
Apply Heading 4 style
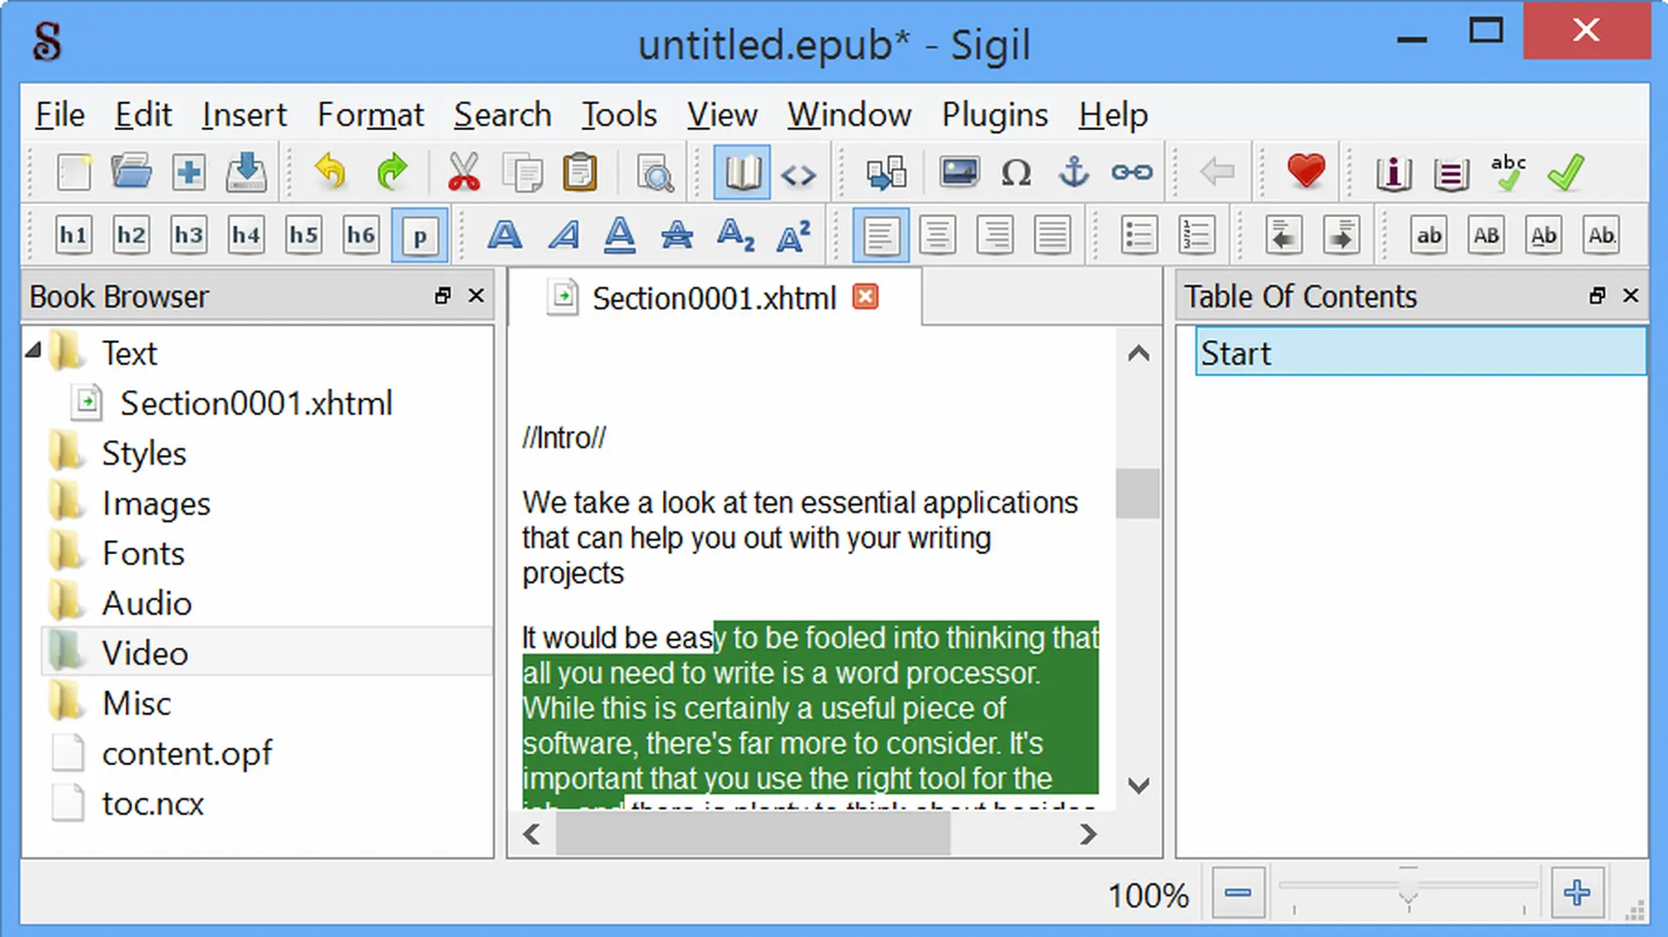[246, 235]
